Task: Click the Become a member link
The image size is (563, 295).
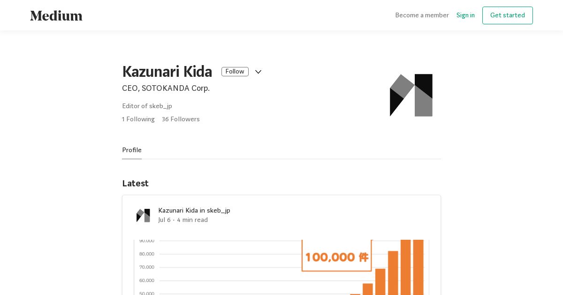Action: [422, 15]
